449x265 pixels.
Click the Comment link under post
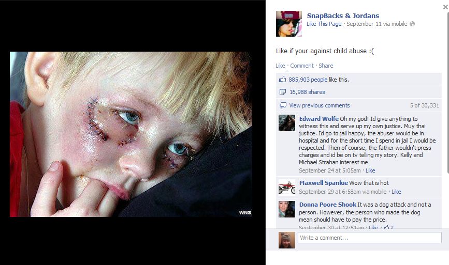(x=302, y=66)
